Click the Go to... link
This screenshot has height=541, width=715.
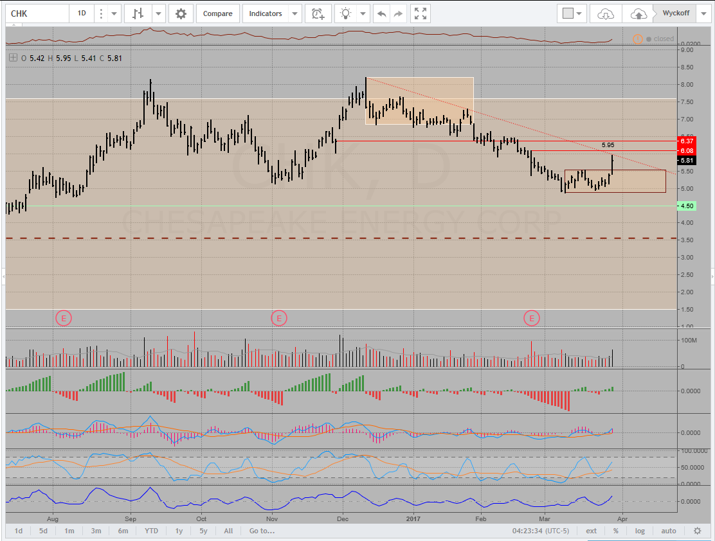(x=262, y=531)
